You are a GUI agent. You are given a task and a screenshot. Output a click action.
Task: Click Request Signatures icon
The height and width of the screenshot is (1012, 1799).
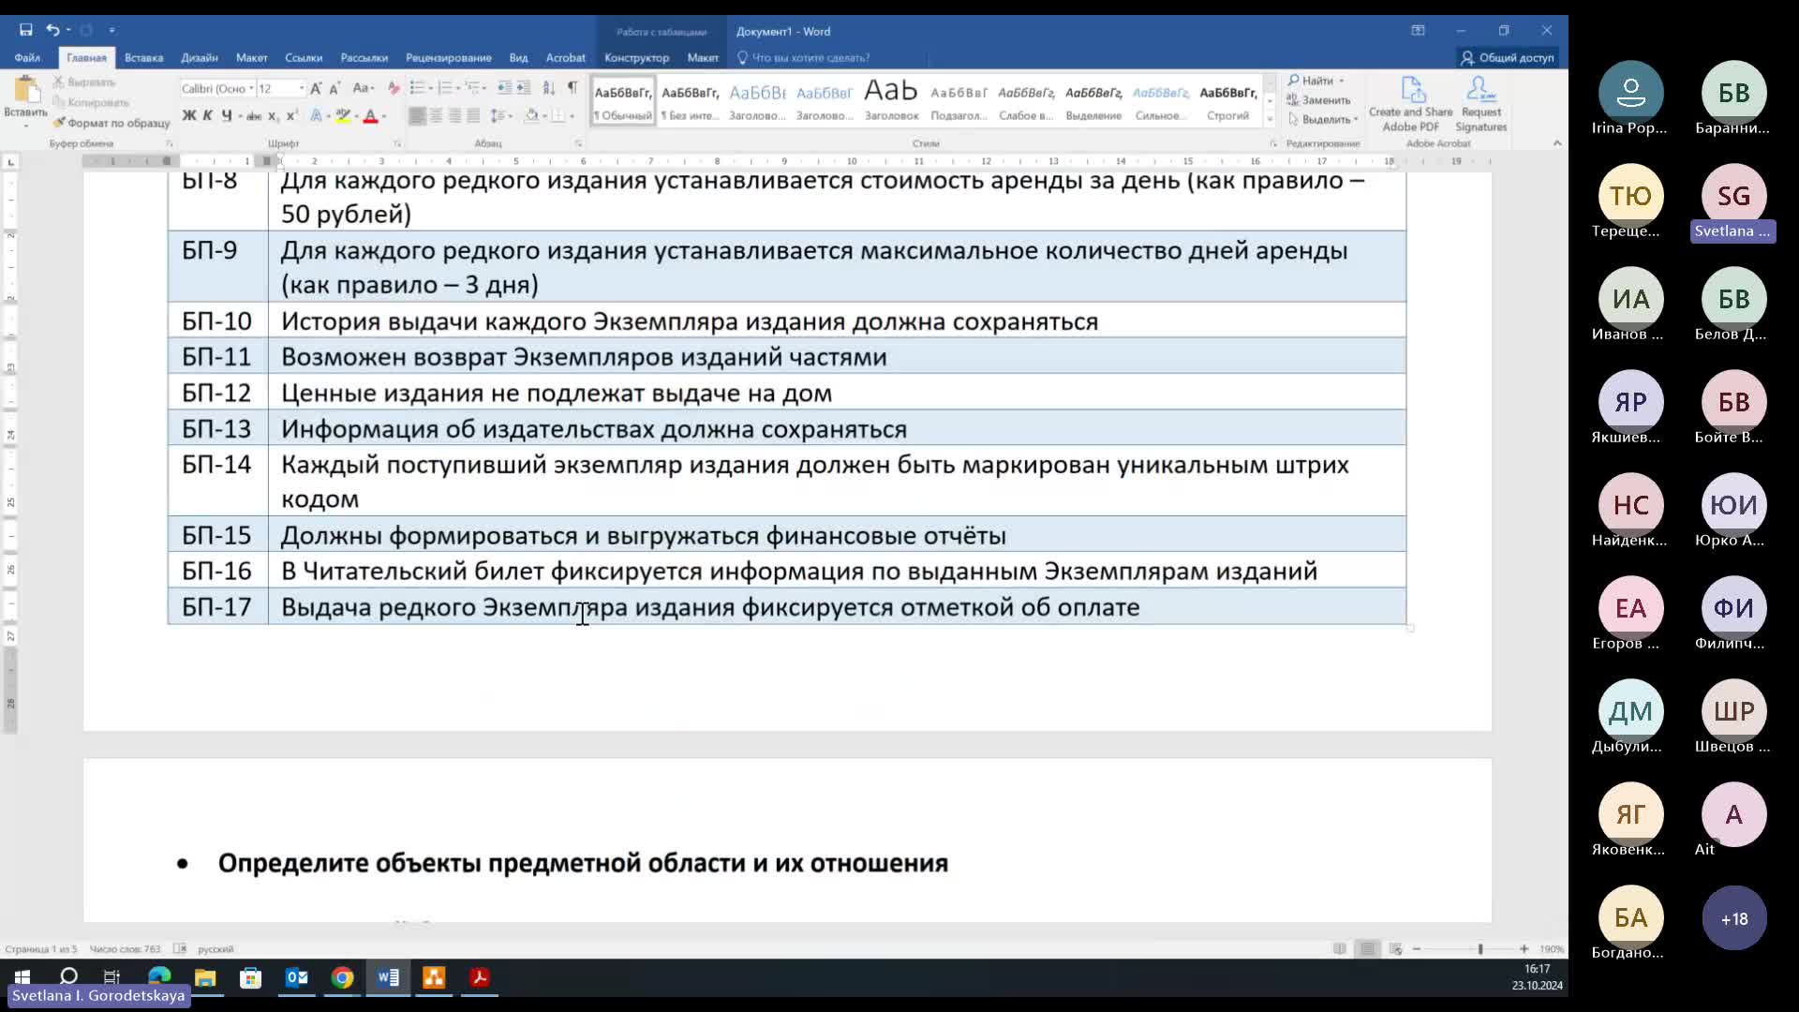[1480, 103]
